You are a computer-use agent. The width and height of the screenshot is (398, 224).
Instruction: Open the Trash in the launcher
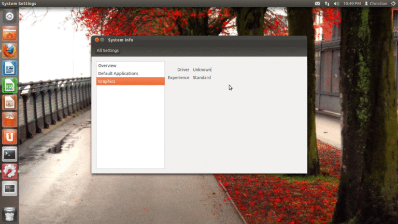9,214
